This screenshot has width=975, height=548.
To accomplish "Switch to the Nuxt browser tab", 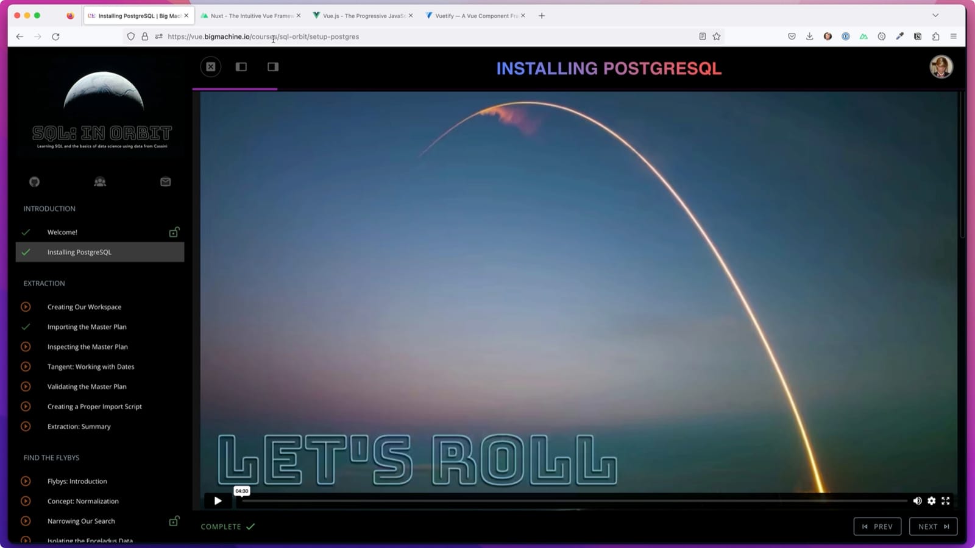I will tap(251, 16).
